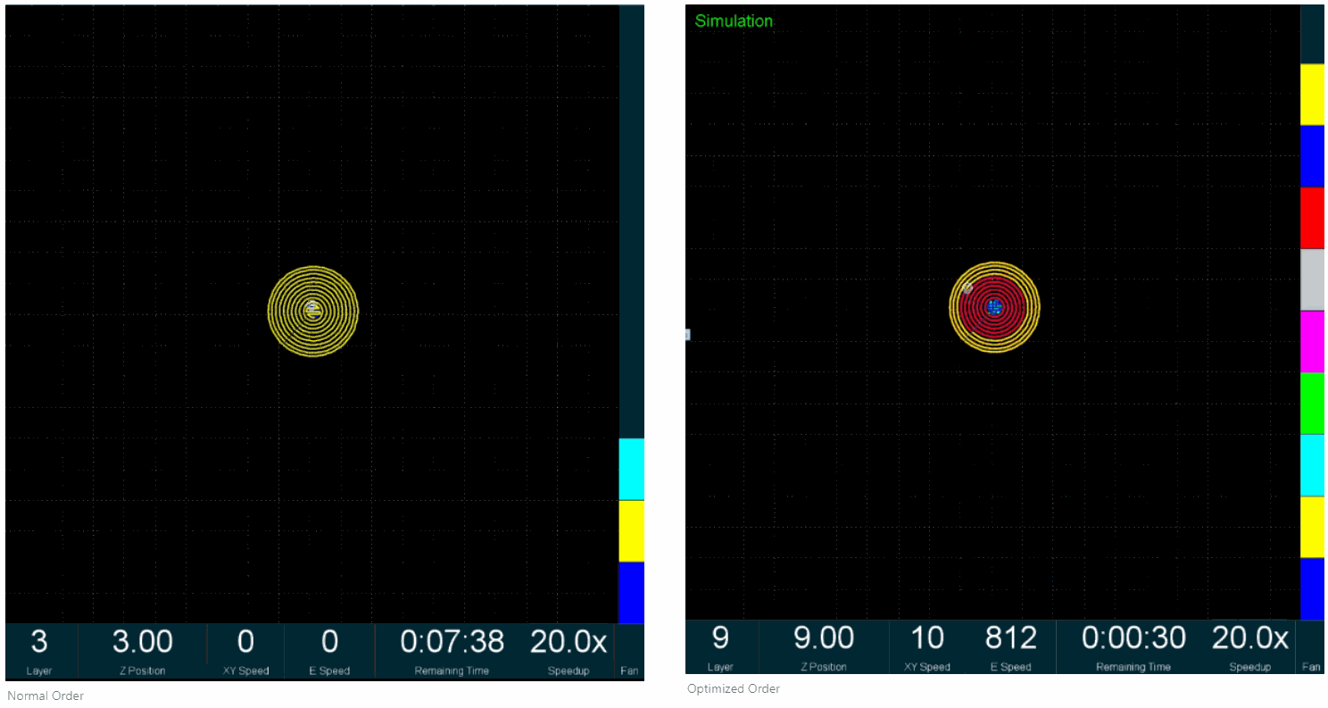Click the Fan indicator in right simulation

1311,667
